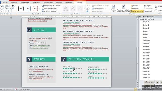Image resolution: width=162 pixels, height=91 pixels.
Task: Select the rounded rectangle shape
Action: 8,6
